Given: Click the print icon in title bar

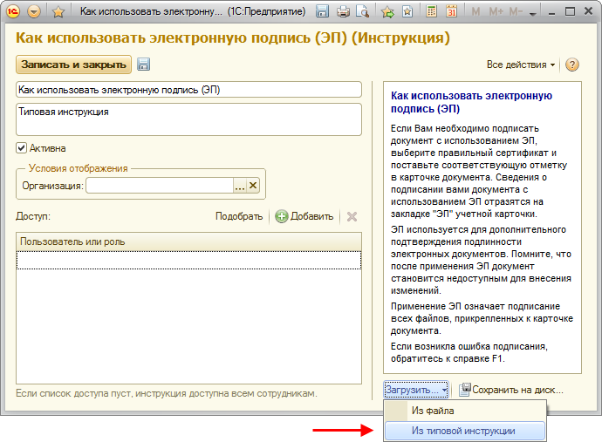Looking at the screenshot, I should click(343, 12).
